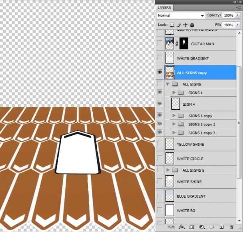Expand SIGNS 1 group
The height and width of the screenshot is (232, 243).
tap(174, 93)
